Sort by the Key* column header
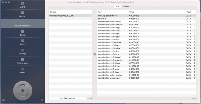Screen dimensions: 201x104 point(113,12)
